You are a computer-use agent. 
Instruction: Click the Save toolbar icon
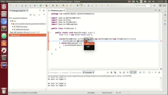(22, 6)
